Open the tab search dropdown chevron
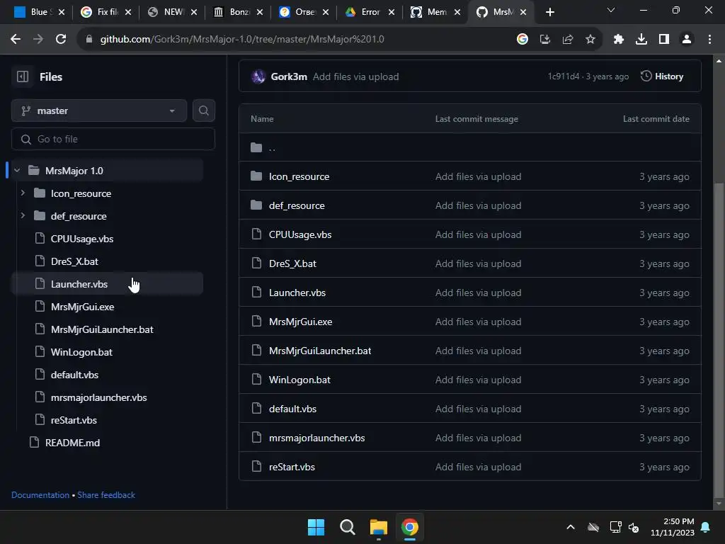 (611, 10)
